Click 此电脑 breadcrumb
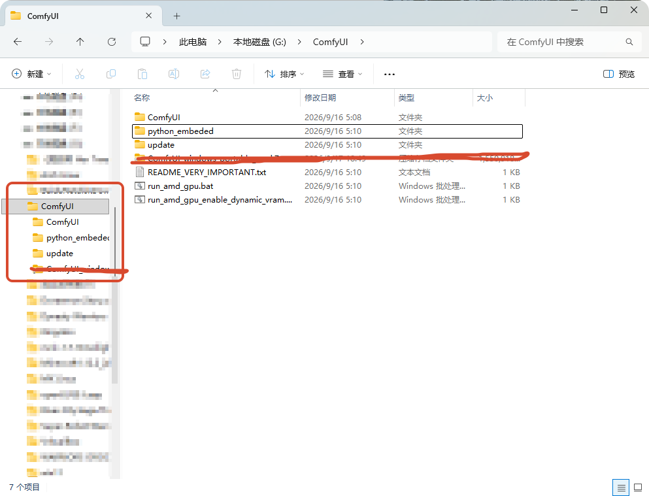 point(192,42)
